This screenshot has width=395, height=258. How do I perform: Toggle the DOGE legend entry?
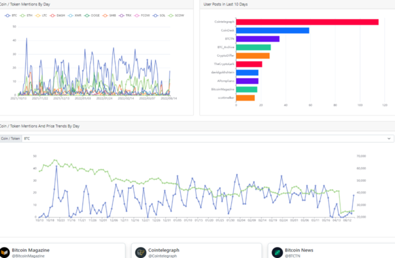coord(92,16)
